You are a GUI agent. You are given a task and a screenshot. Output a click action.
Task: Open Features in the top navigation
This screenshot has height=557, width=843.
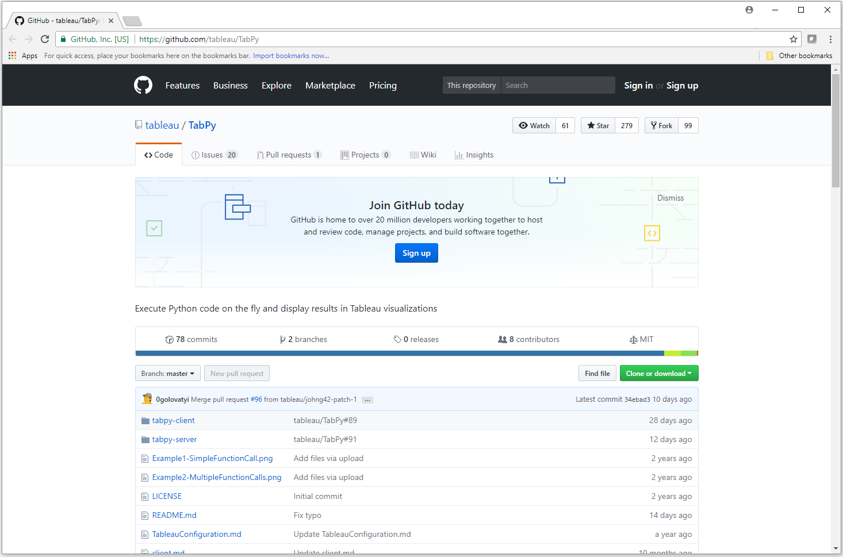click(x=182, y=85)
